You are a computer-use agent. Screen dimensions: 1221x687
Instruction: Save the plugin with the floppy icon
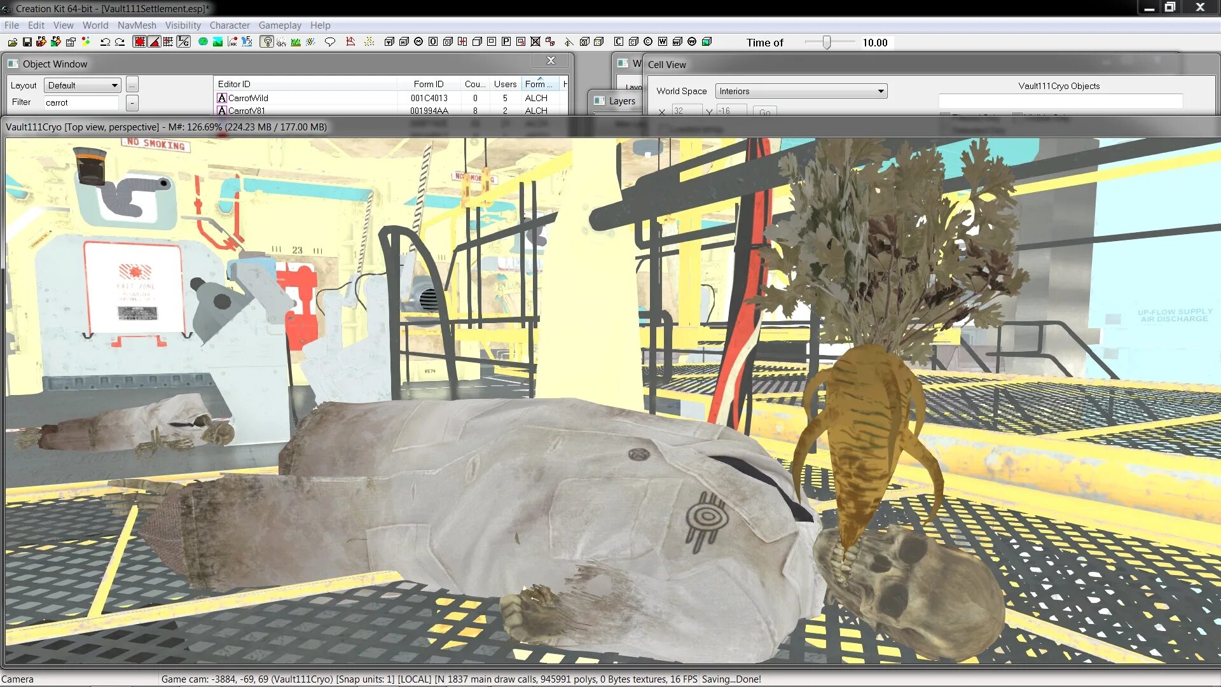tap(27, 42)
